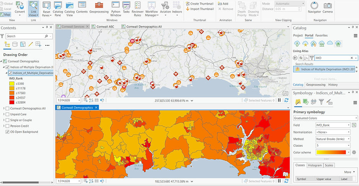List by Data Source in Contents
Image resolution: width=359 pixels, height=186 pixels.
click(15, 44)
